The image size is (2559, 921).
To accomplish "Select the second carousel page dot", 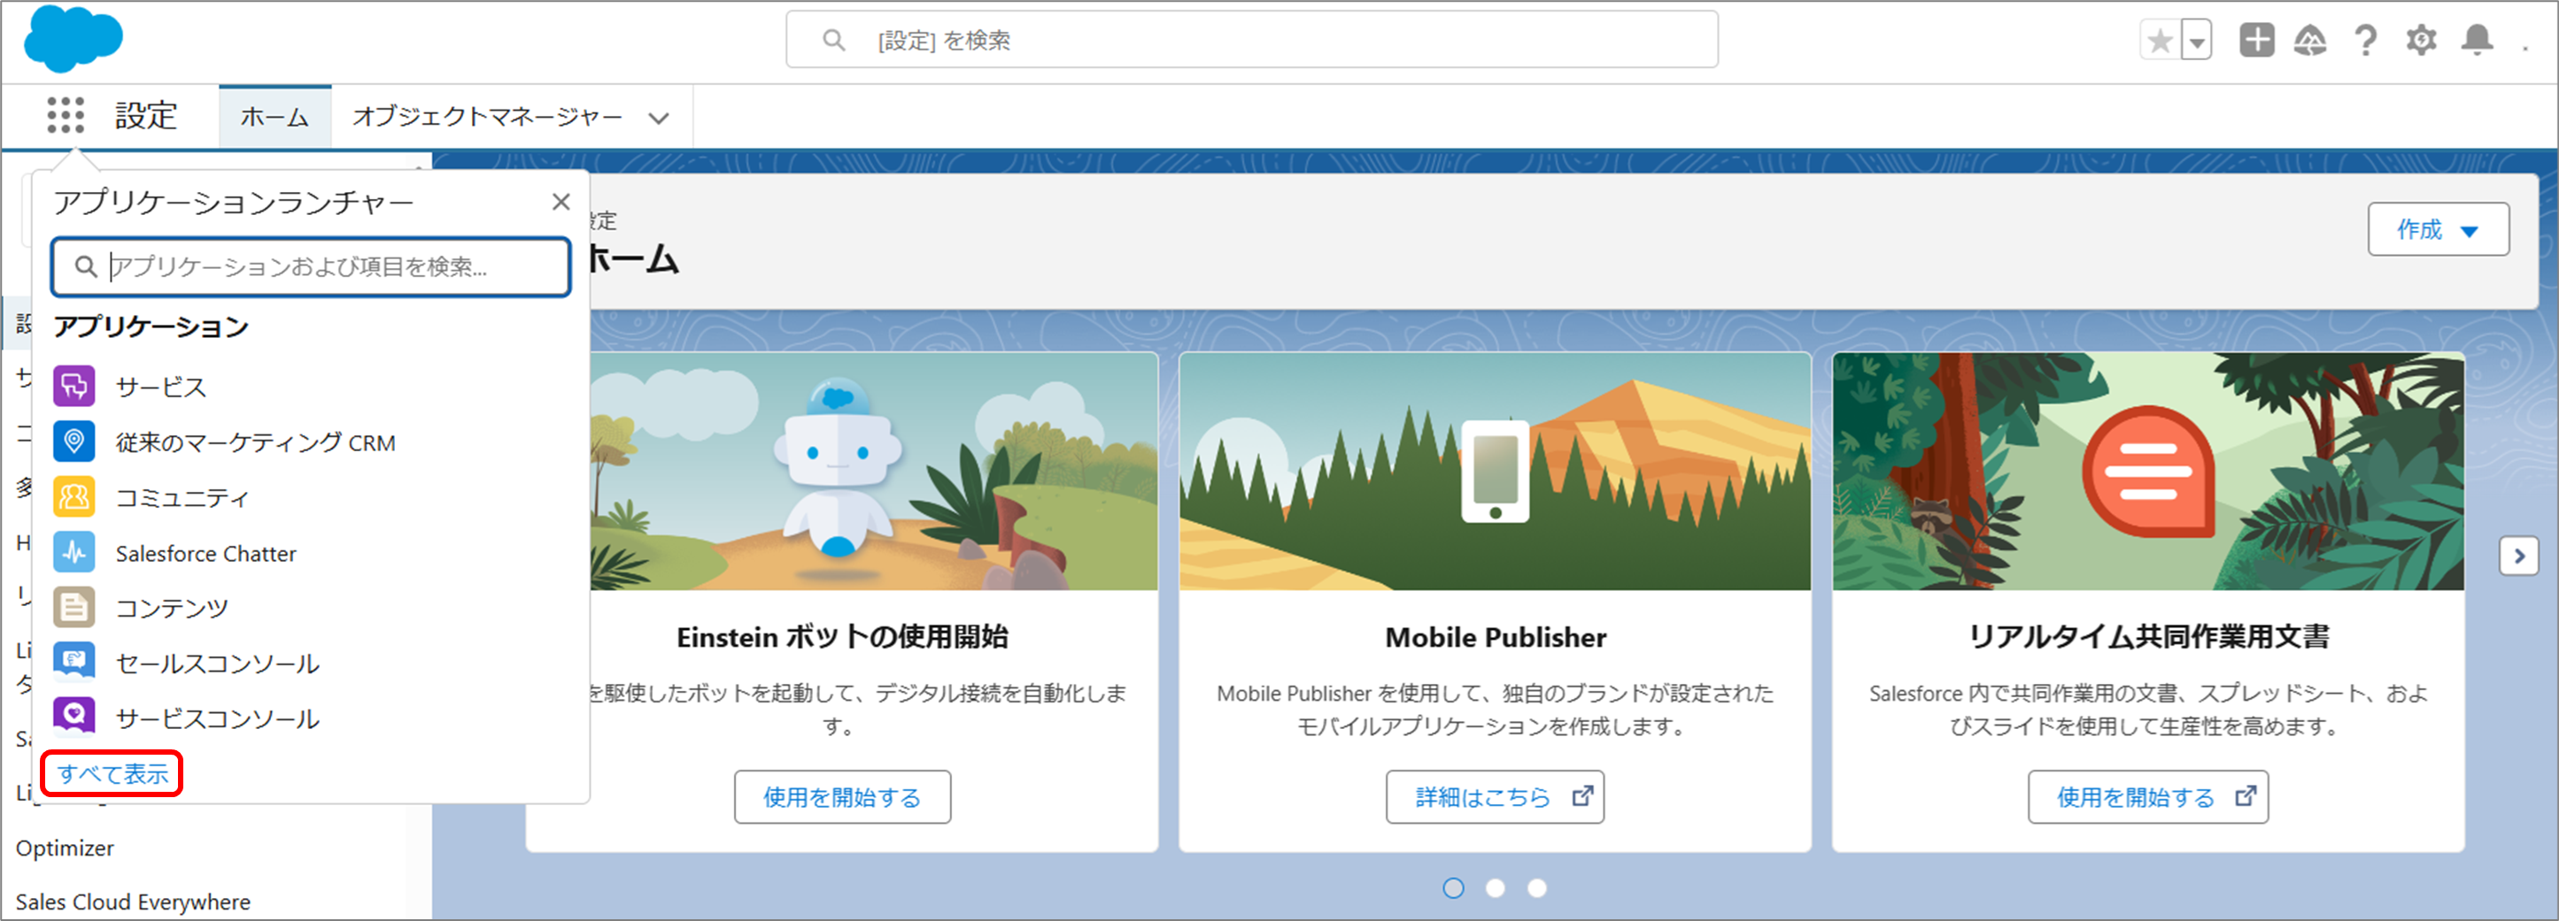I will click(x=1495, y=888).
